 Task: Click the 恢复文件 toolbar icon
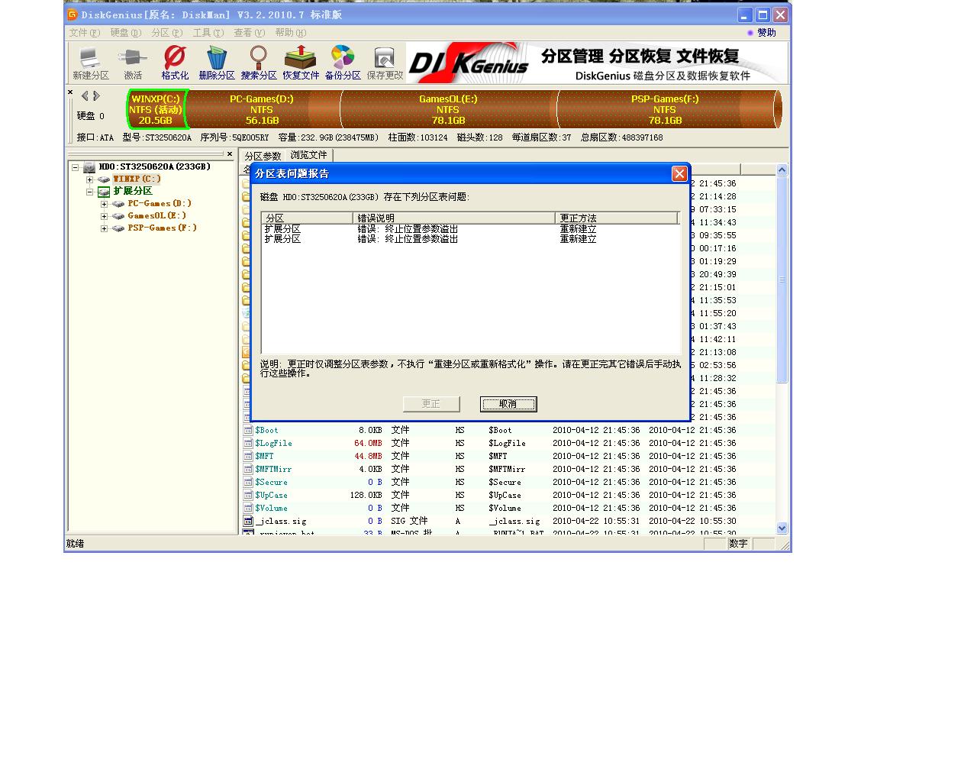(301, 63)
